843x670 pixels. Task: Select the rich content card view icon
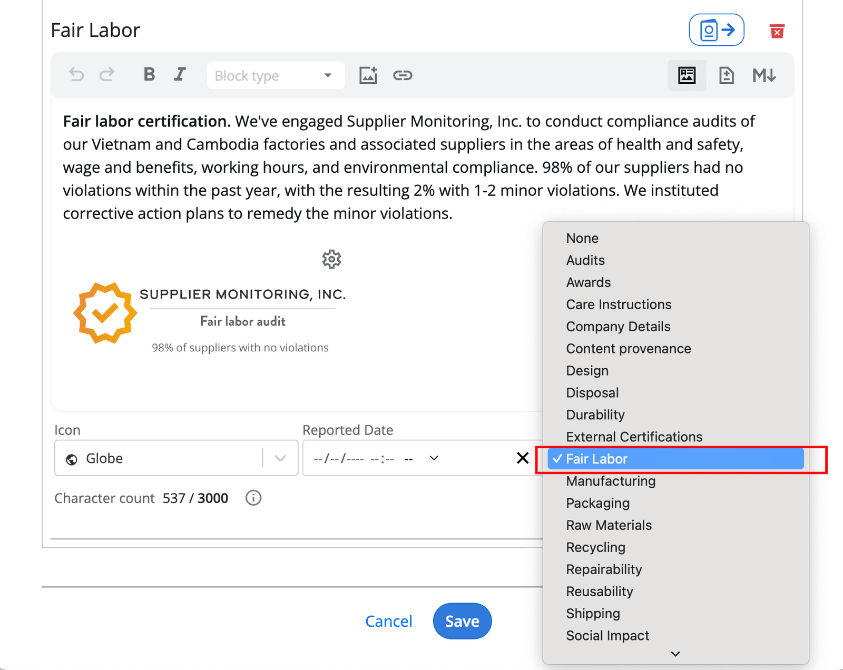[687, 75]
